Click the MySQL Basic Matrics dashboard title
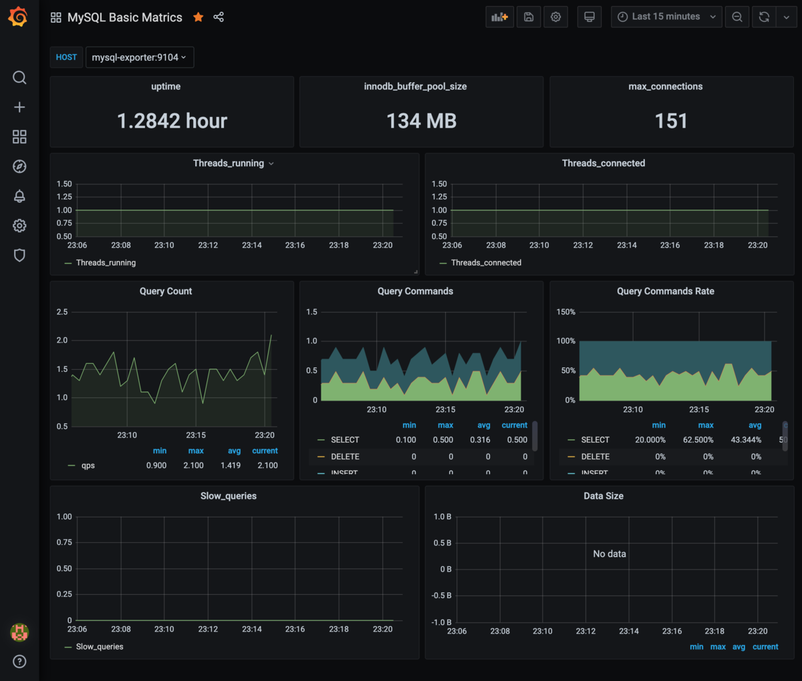The height and width of the screenshot is (681, 802). pos(125,17)
